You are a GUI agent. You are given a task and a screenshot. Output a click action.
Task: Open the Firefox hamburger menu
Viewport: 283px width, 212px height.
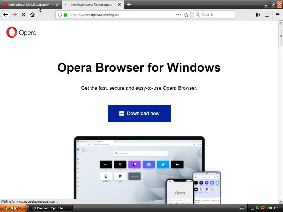click(x=277, y=15)
